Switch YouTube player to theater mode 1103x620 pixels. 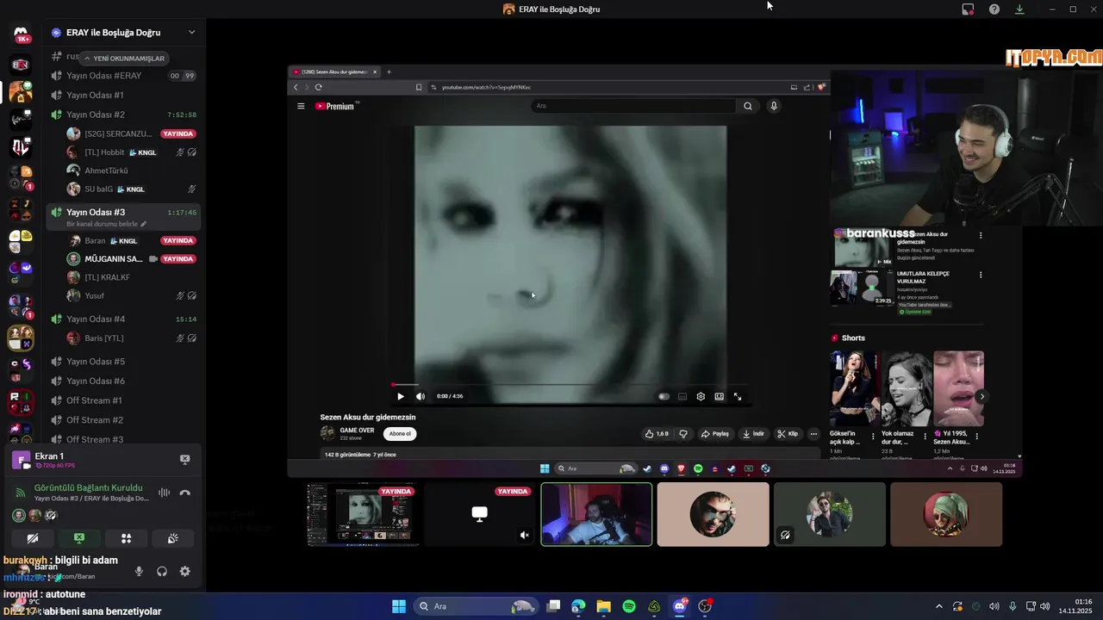click(719, 397)
